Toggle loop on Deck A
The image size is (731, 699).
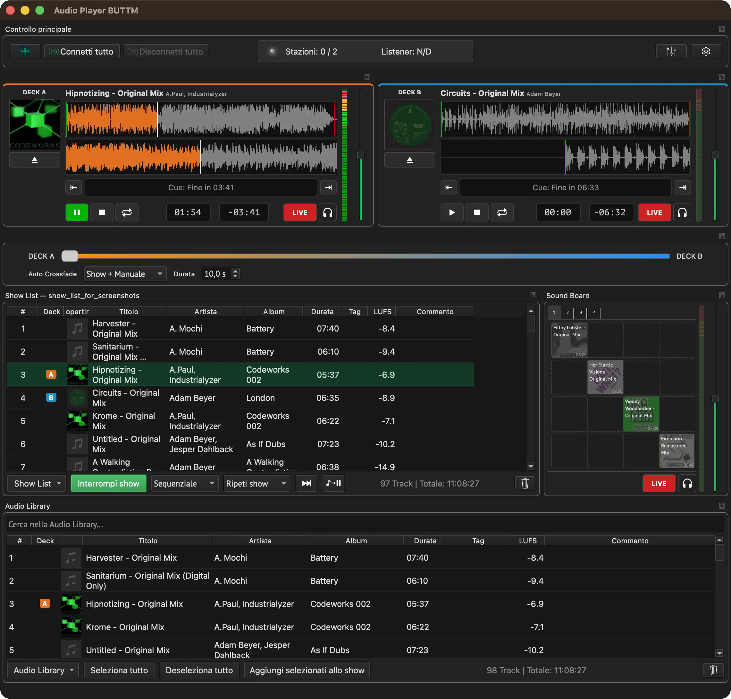[127, 212]
